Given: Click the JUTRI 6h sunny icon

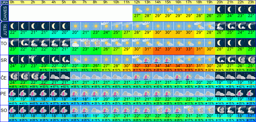Looking at the screenshot, I should tap(75, 26).
